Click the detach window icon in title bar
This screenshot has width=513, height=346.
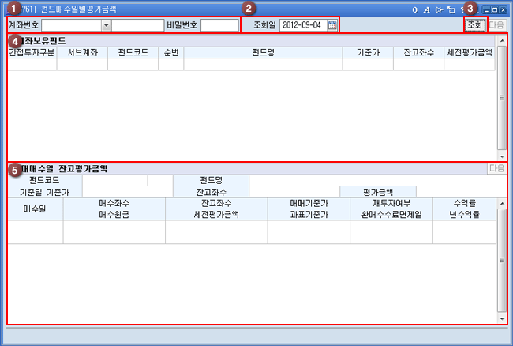tap(450, 9)
